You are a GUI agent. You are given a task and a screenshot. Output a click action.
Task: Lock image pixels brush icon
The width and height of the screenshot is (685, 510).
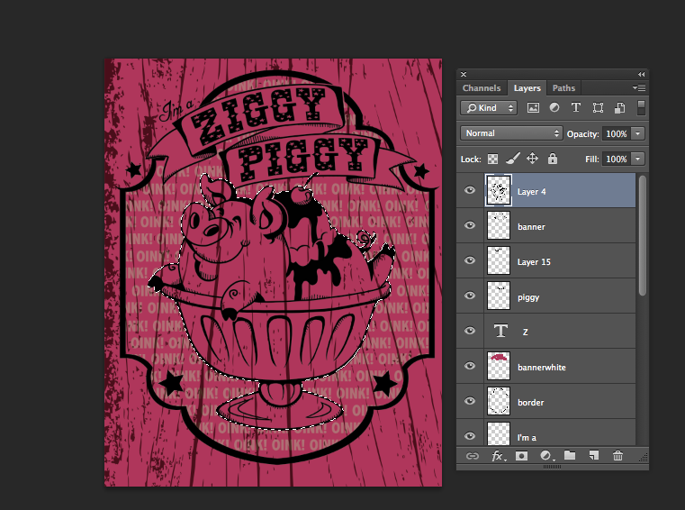tap(513, 159)
